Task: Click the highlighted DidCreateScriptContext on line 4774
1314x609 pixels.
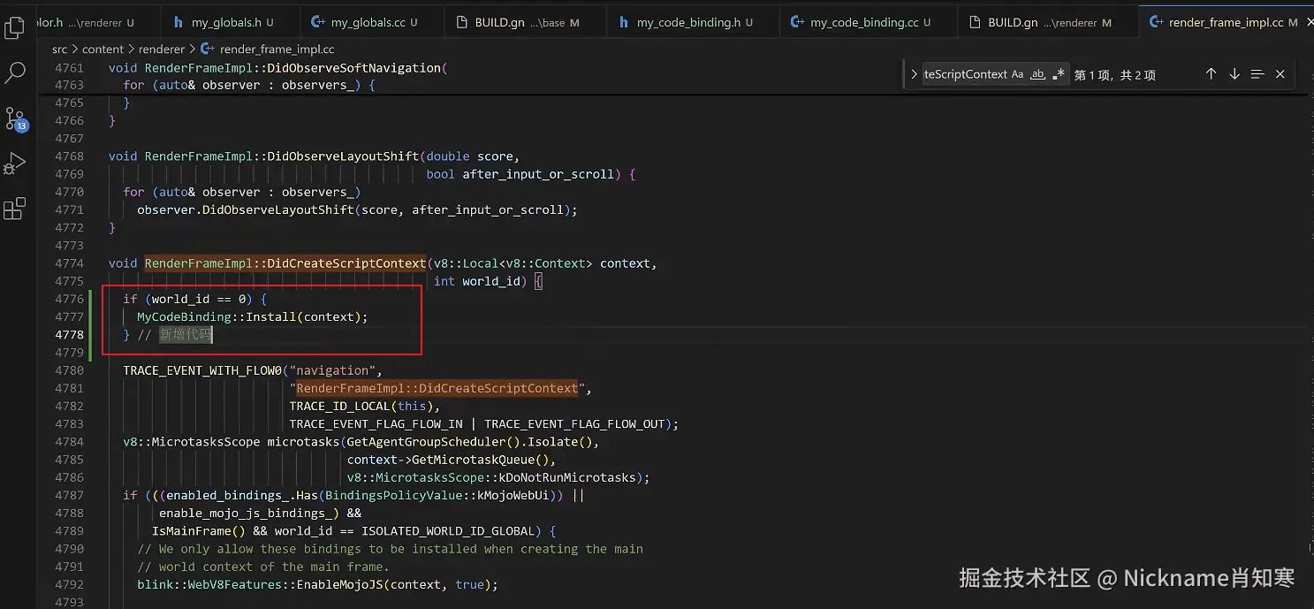Action: pyautogui.click(x=346, y=263)
